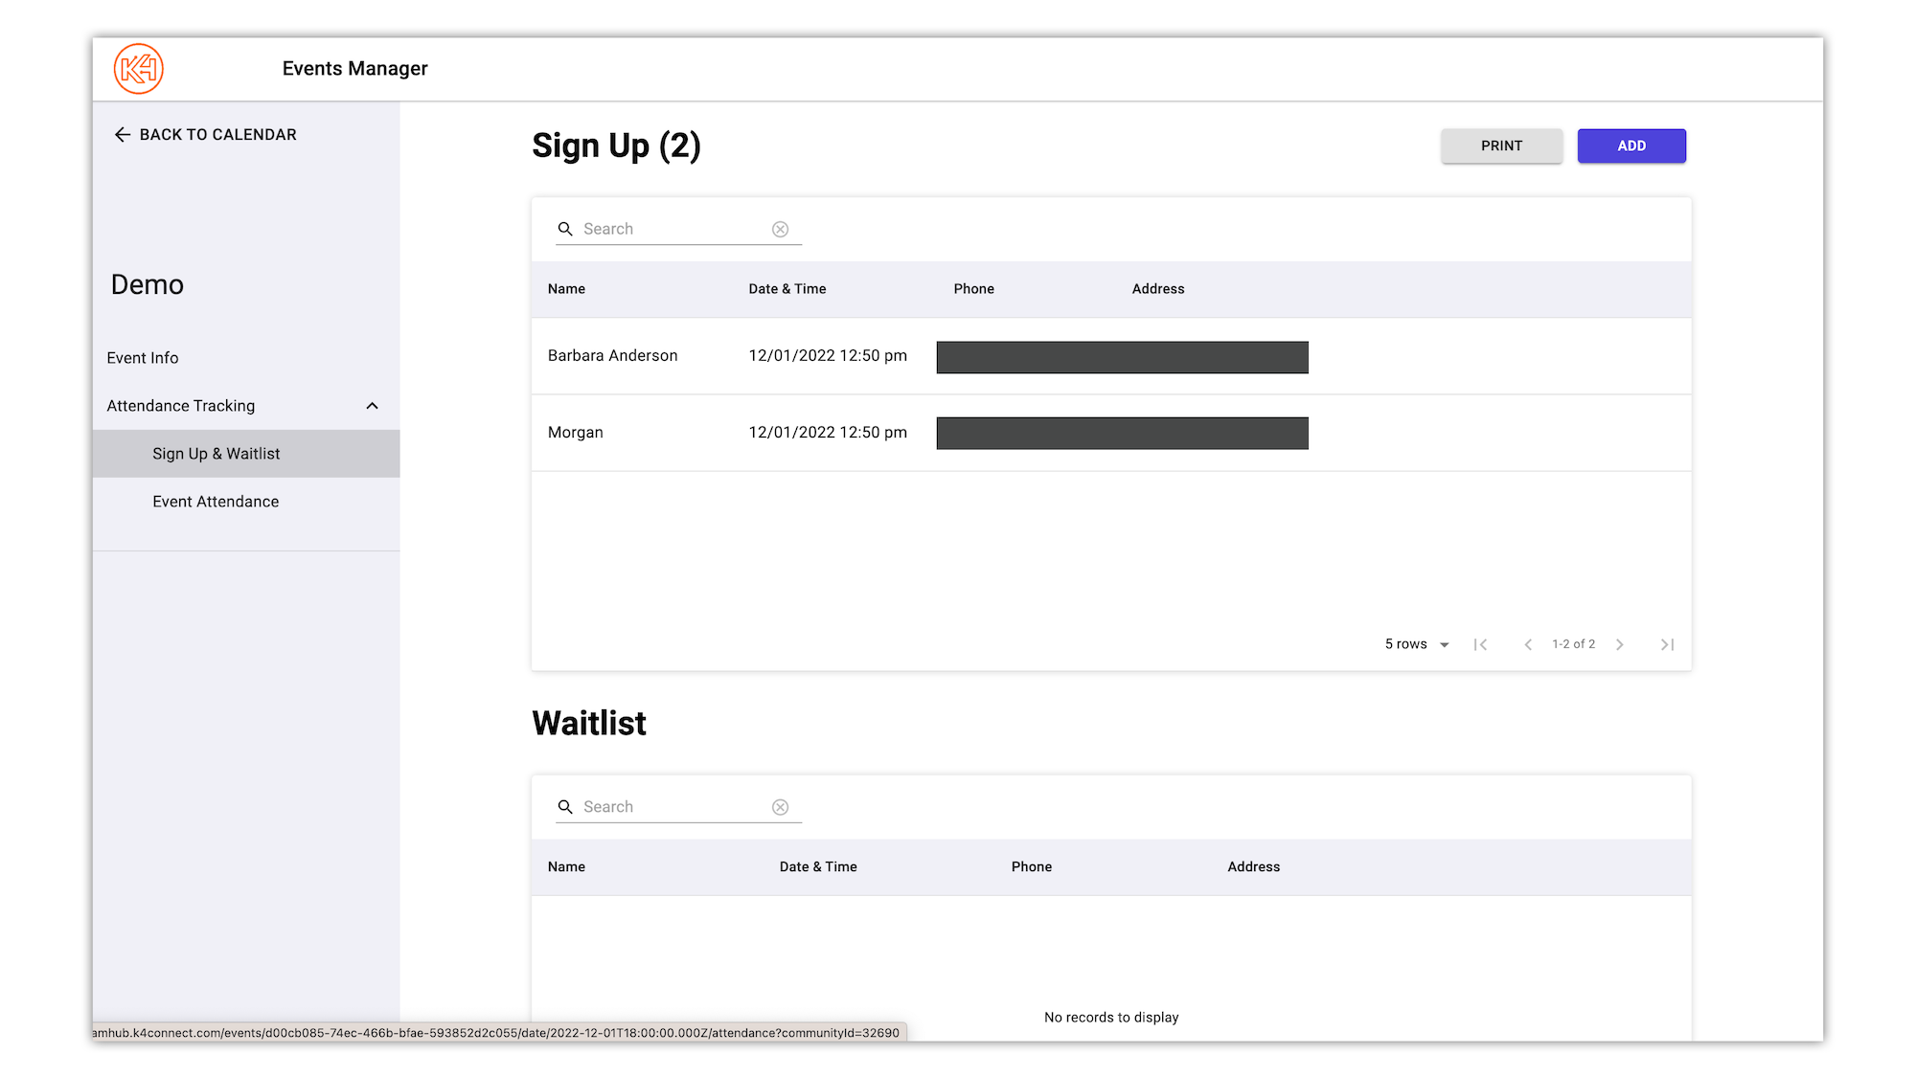Jump to the last page of Sign Up results
The width and height of the screenshot is (1916, 1077).
(1668, 644)
